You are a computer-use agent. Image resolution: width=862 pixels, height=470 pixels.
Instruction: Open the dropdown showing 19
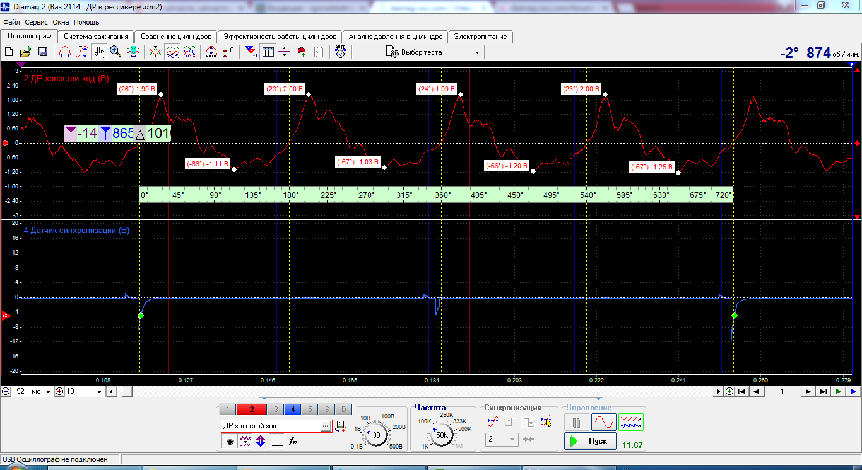pyautogui.click(x=99, y=391)
